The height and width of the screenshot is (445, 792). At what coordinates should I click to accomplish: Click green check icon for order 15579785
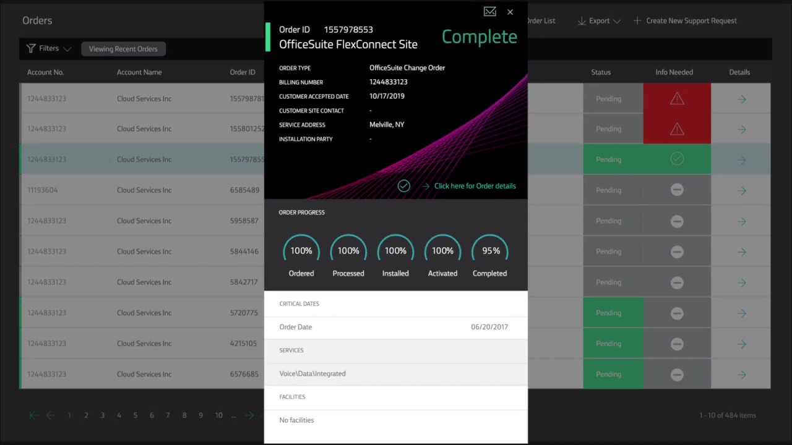coord(677,159)
